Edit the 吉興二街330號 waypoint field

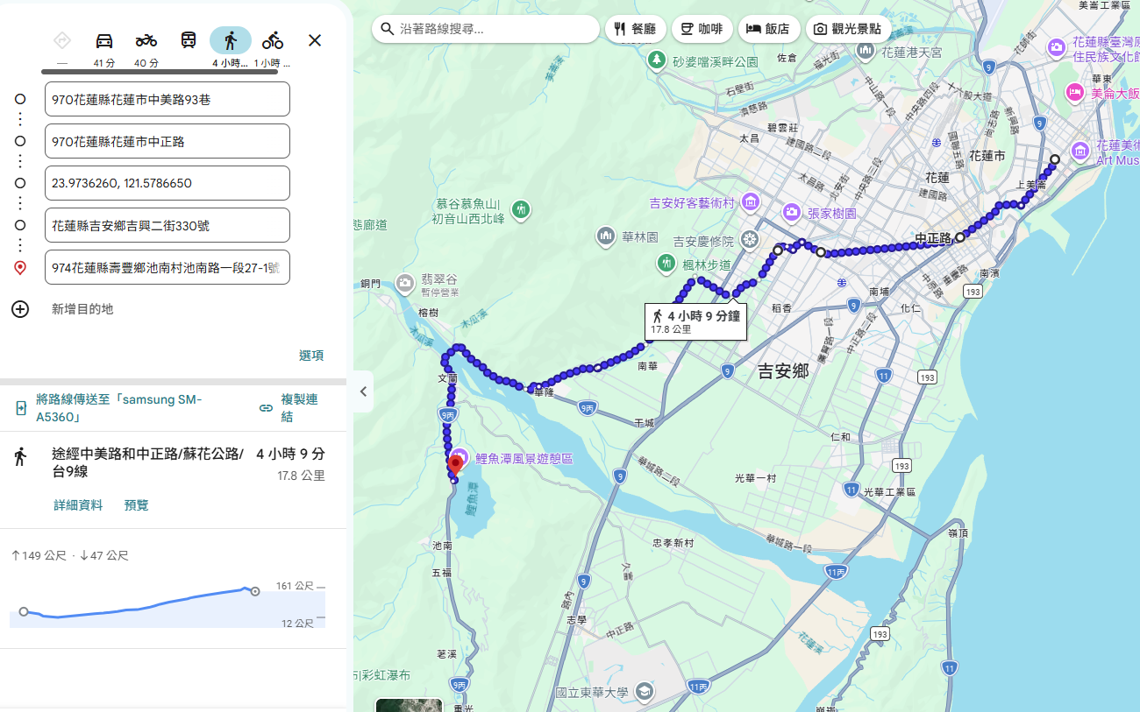(x=167, y=225)
